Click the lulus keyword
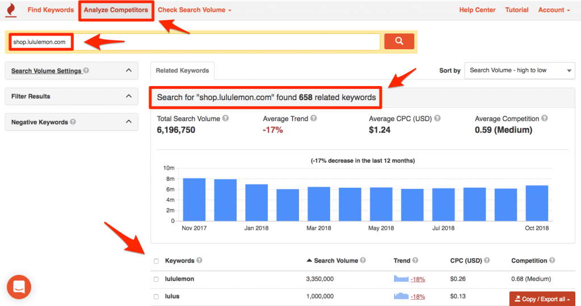The width and height of the screenshot is (581, 306). [x=172, y=296]
